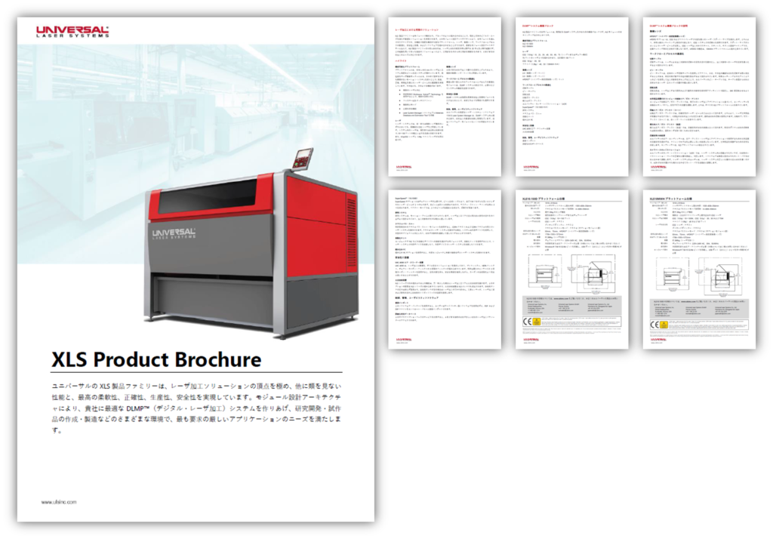773x539 pixels.
Task: Click the control panel display atop the machine
Action: (x=303, y=159)
